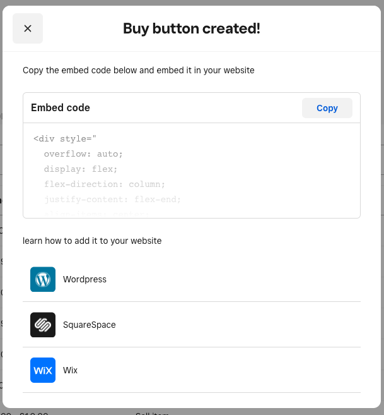
Task: Open the Wordpress instructions label
Action: [84, 279]
